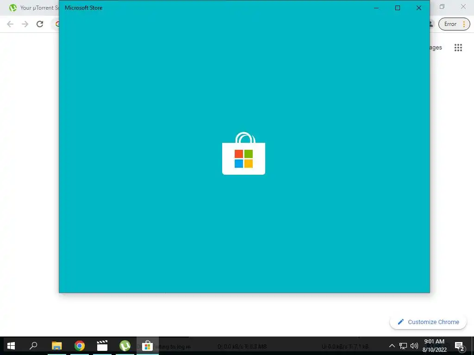The image size is (474, 355).
Task: Minimize the Microsoft Store window
Action: tap(376, 8)
